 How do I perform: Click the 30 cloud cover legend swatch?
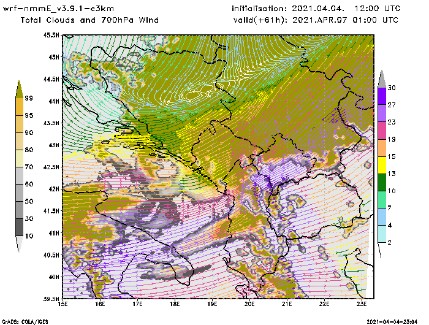(19, 227)
